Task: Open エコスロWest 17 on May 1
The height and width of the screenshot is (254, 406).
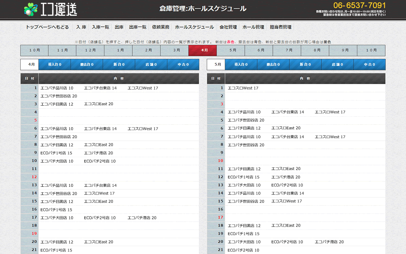Action: [243, 88]
